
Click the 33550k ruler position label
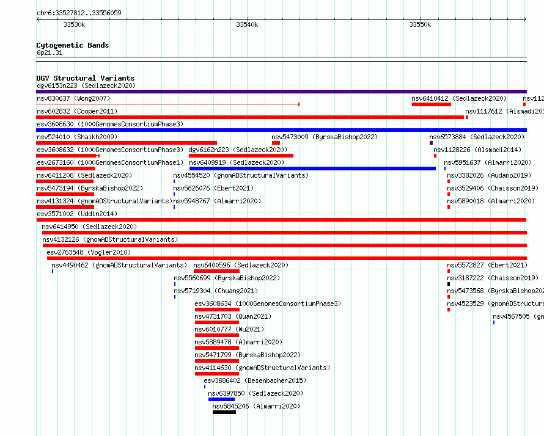(x=420, y=24)
